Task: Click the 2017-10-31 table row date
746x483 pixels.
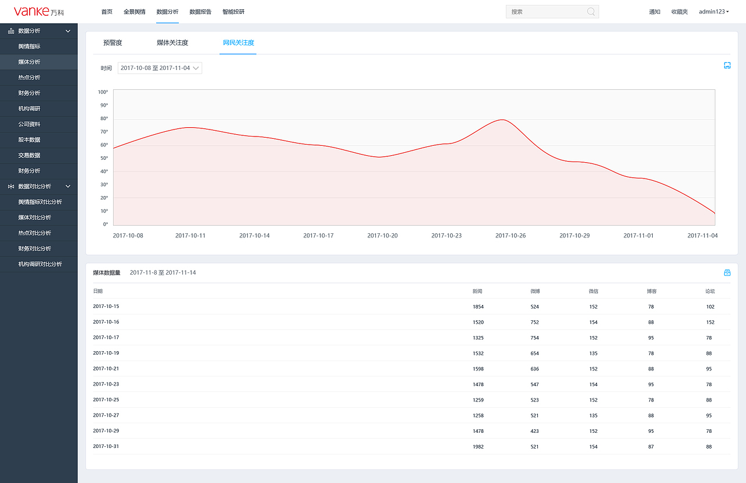Action: pos(106,446)
